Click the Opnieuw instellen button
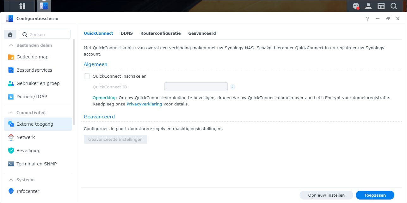 (326, 195)
